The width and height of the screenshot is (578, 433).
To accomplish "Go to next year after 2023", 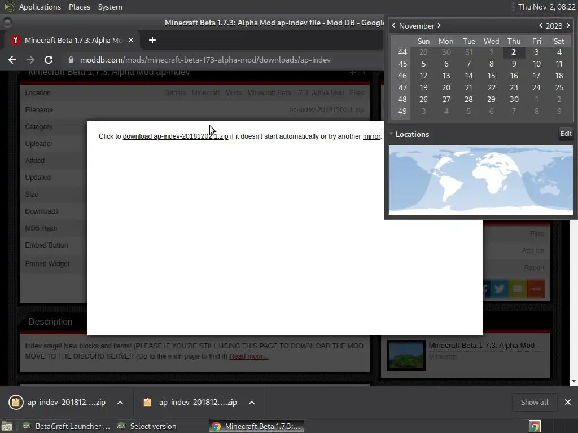I will pyautogui.click(x=568, y=25).
